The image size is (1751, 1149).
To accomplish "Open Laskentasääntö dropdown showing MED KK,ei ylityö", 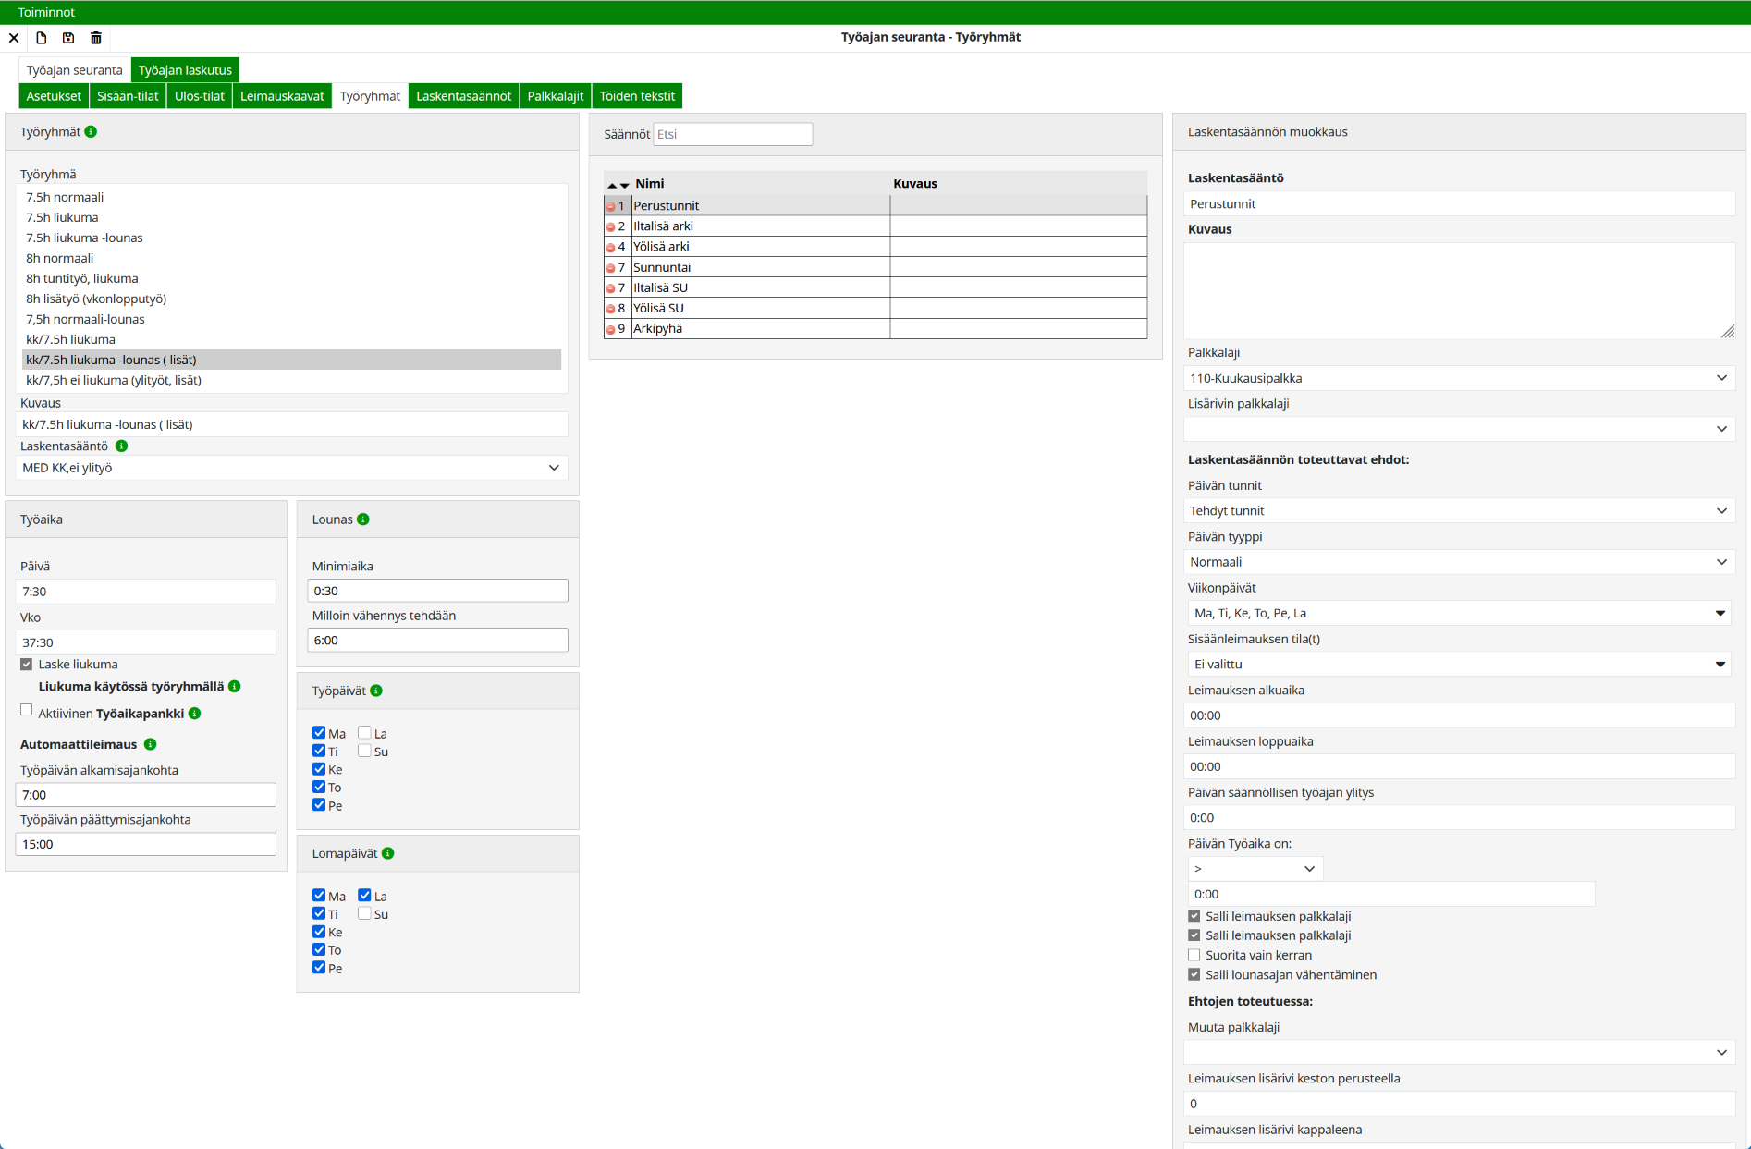I will 291,468.
